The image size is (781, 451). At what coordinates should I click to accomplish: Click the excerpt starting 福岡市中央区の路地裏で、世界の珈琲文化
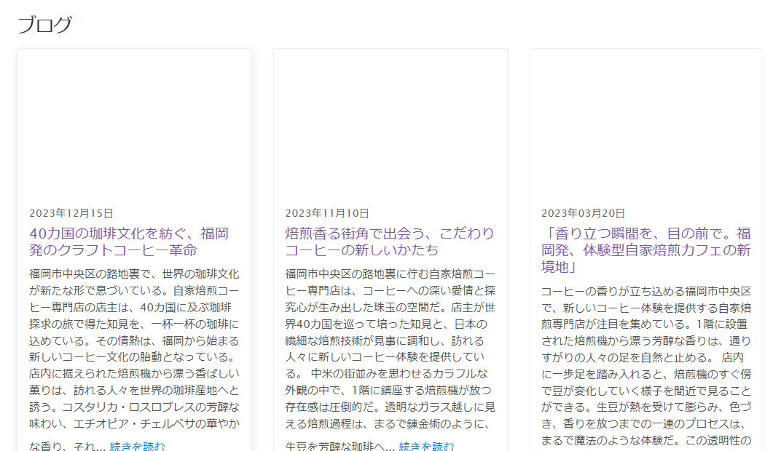[x=135, y=358]
